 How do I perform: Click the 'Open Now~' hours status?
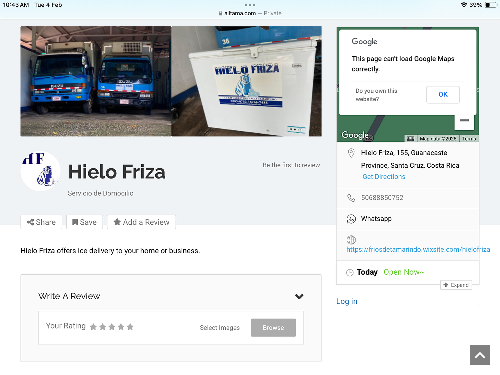[x=404, y=272]
